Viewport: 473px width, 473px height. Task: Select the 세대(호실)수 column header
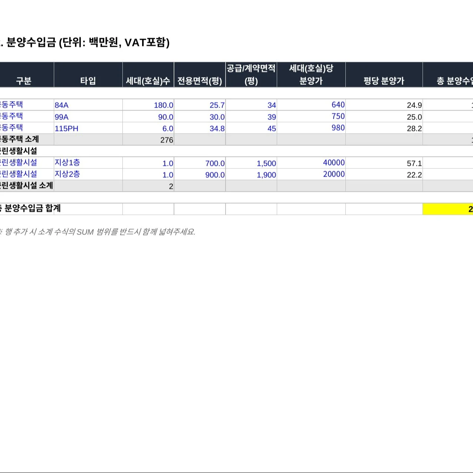[148, 75]
